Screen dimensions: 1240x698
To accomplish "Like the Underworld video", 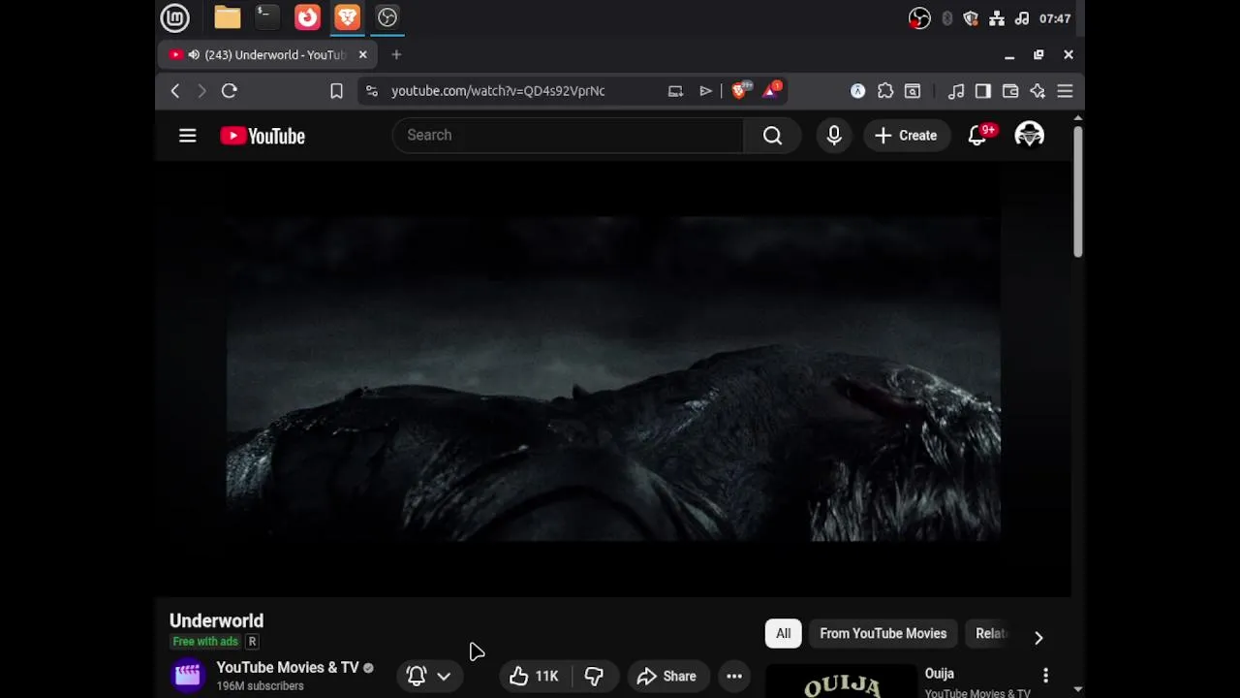I will click(x=534, y=677).
